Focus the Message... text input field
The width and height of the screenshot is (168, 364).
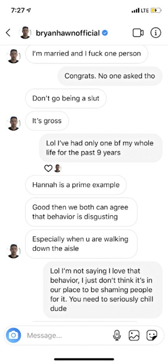67,336
